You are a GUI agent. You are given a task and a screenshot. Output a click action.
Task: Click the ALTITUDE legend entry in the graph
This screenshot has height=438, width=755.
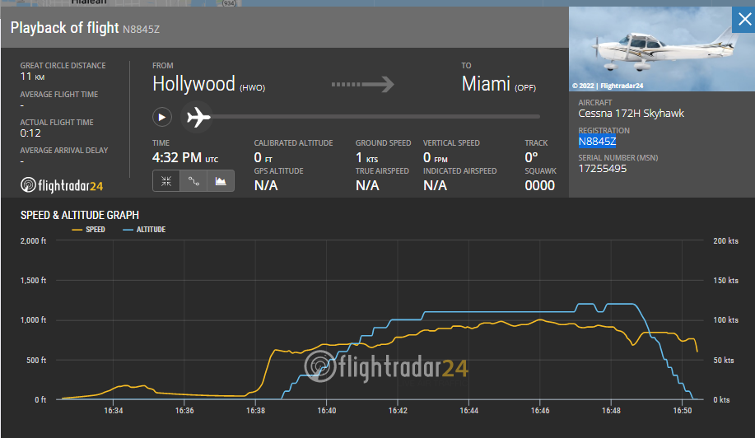pyautogui.click(x=144, y=230)
